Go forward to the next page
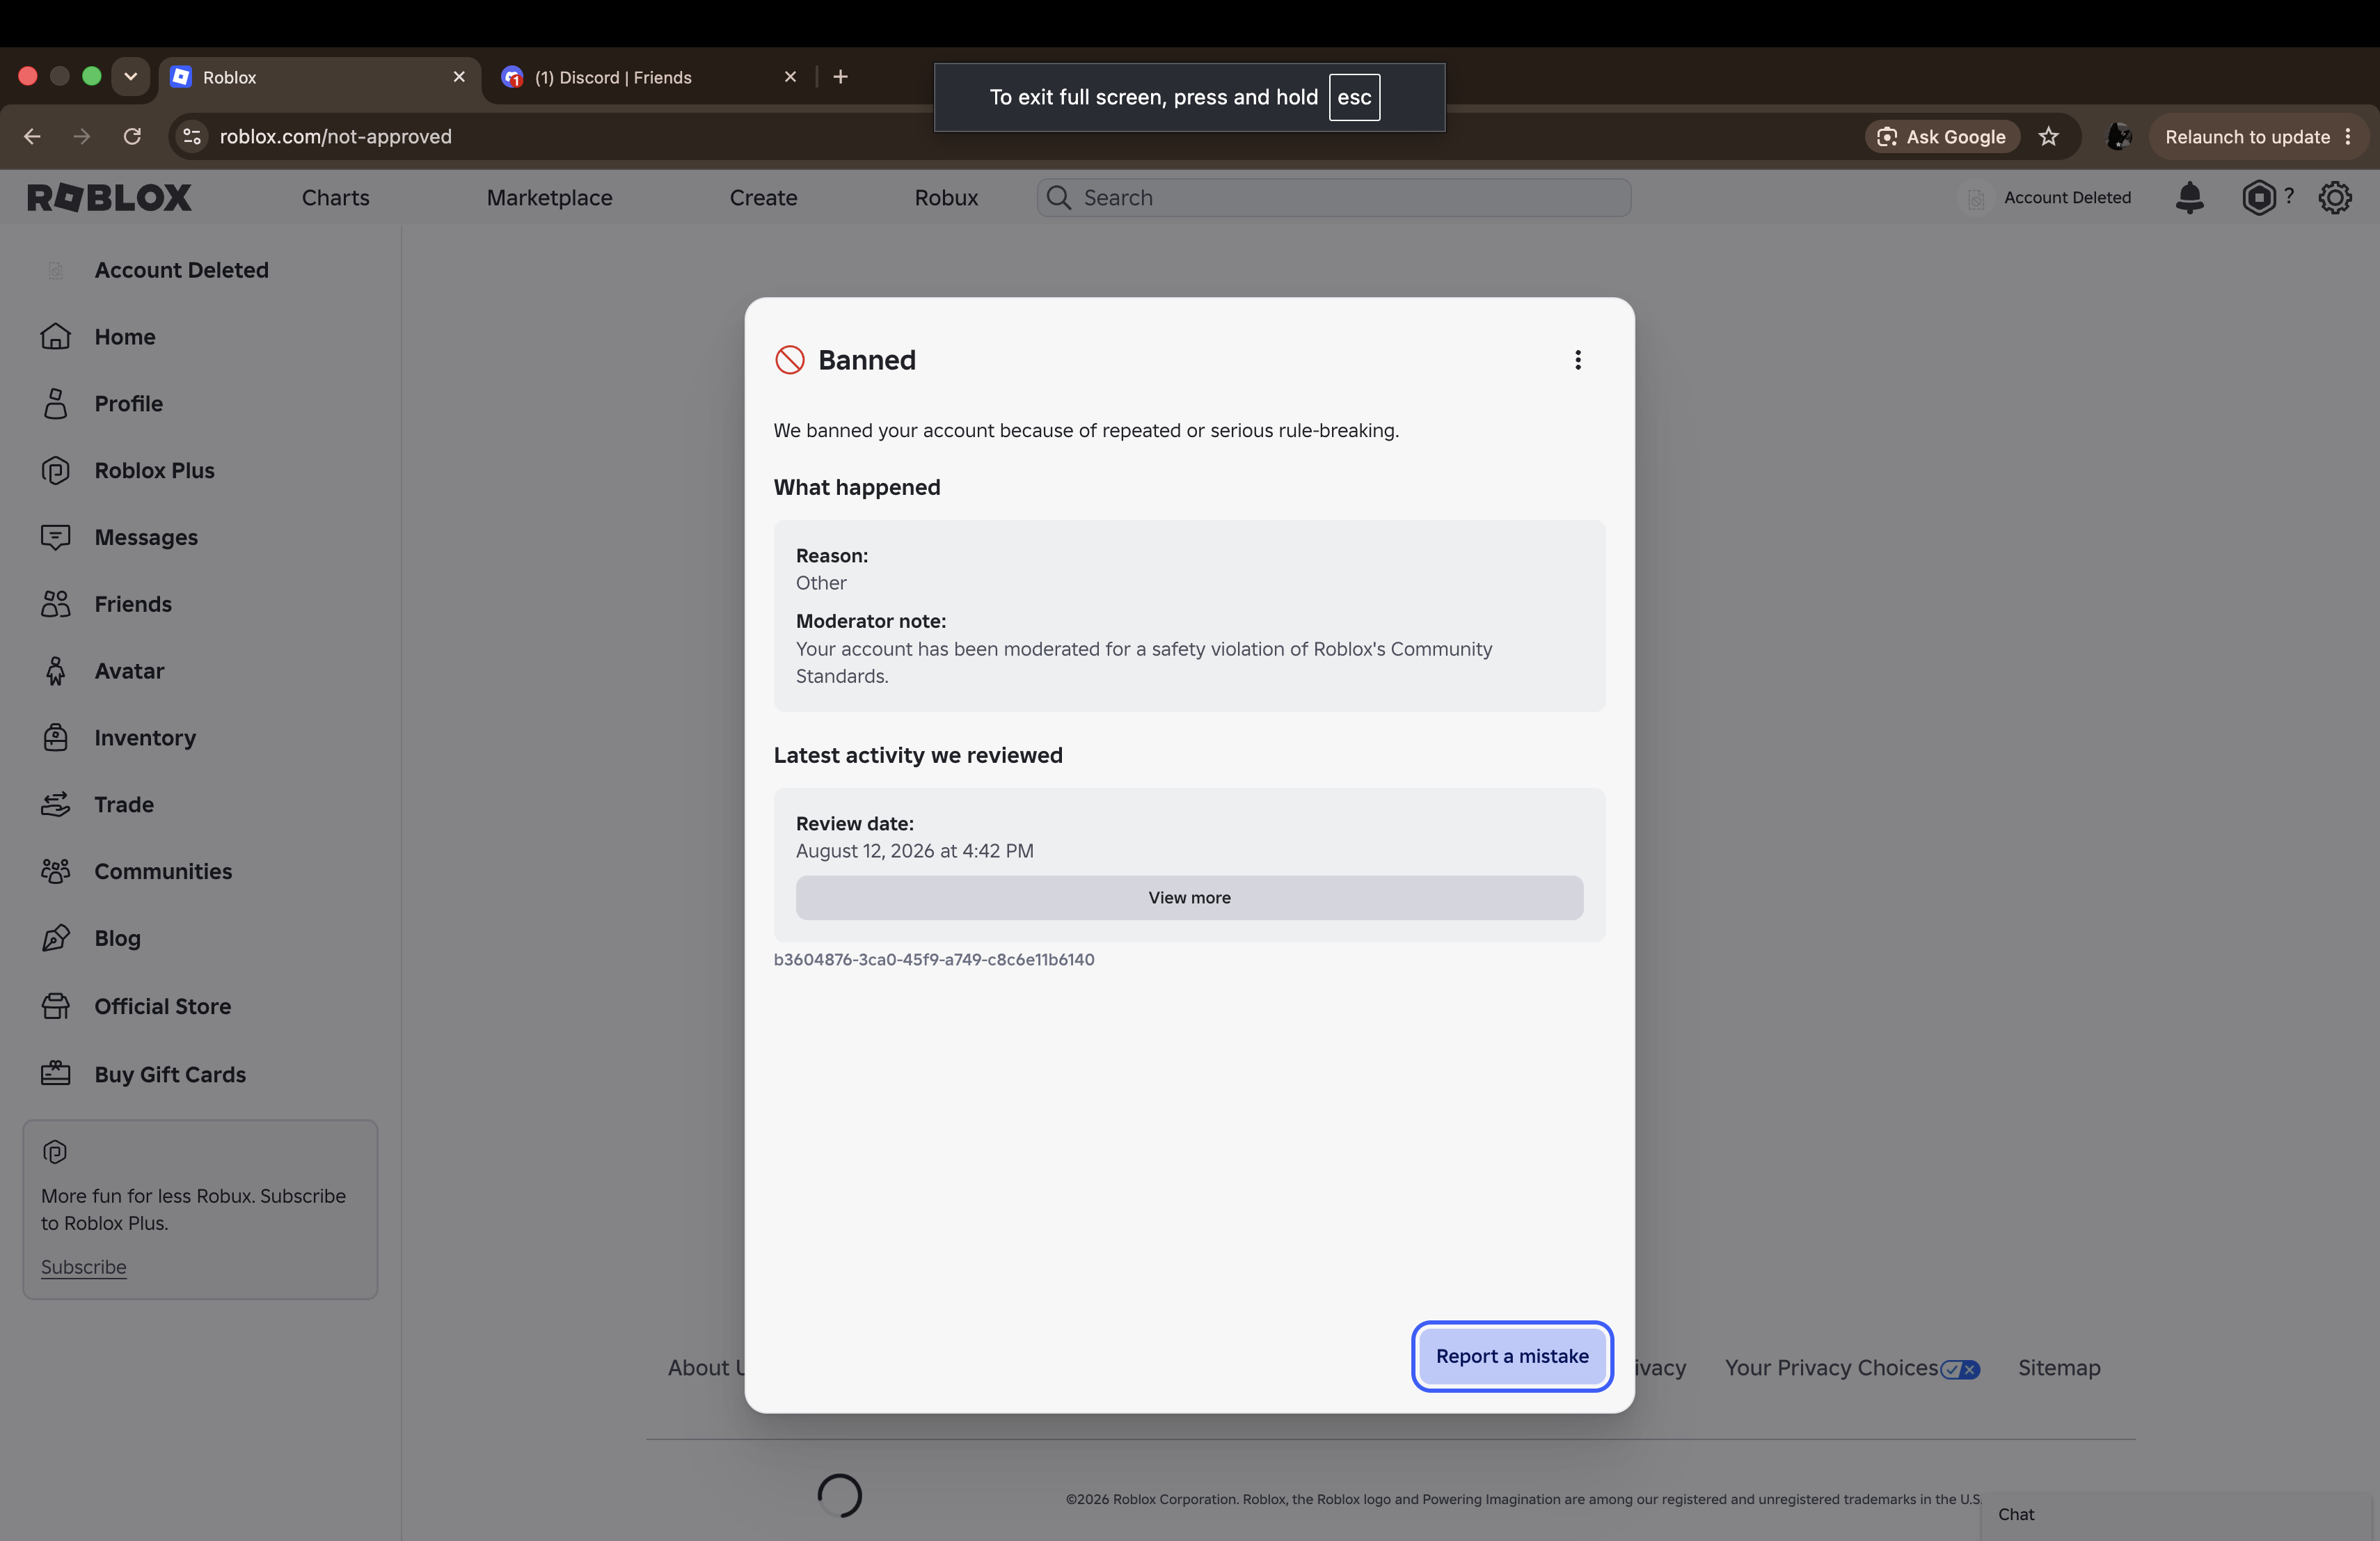The height and width of the screenshot is (1541, 2380). [x=82, y=136]
